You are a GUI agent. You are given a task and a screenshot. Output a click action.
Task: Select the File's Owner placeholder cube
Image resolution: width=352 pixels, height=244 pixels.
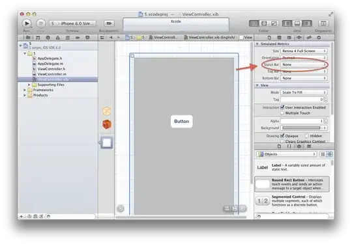pyautogui.click(x=107, y=111)
